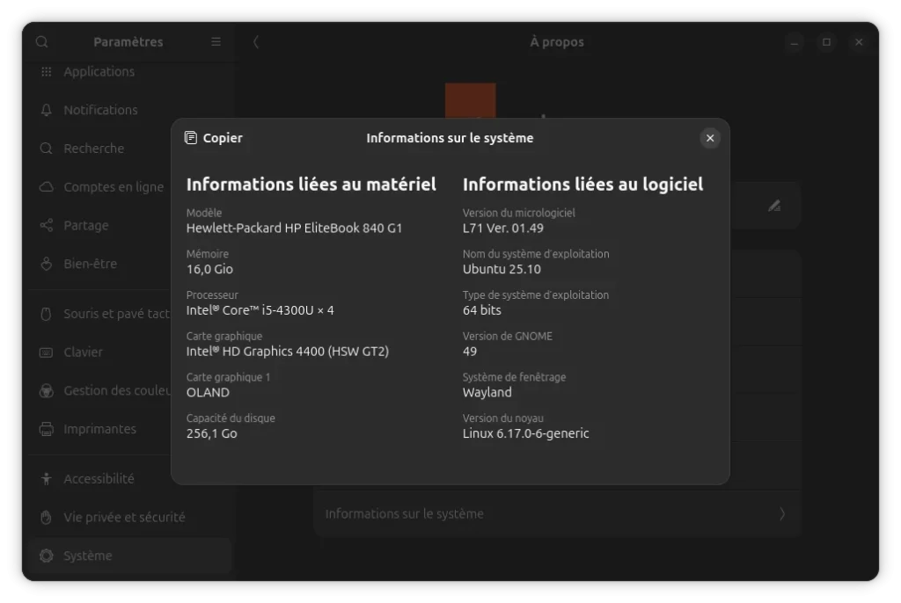Click the Clavier keyboard icon
This screenshot has width=901, height=603.
tap(47, 352)
